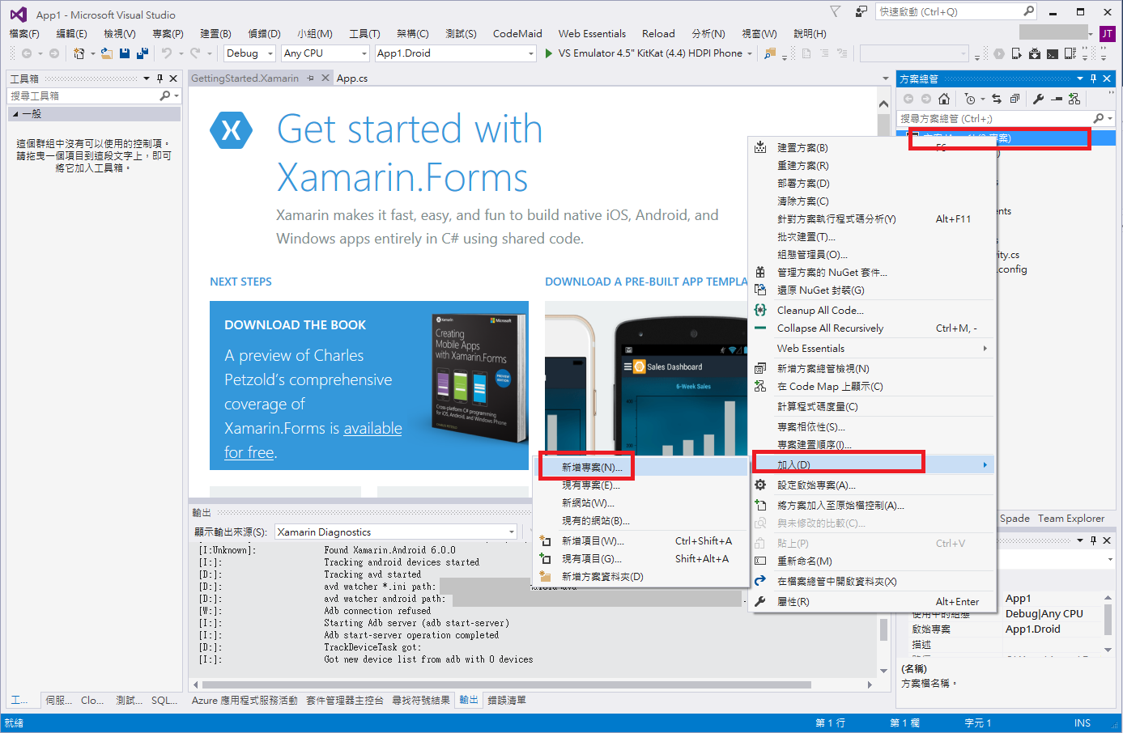Click the Android device deploy icon
Viewport: 1123px width, 733px height.
[1016, 53]
